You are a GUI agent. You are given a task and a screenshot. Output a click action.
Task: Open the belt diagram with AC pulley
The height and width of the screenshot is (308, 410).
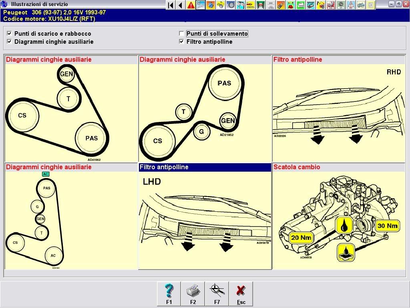71,220
